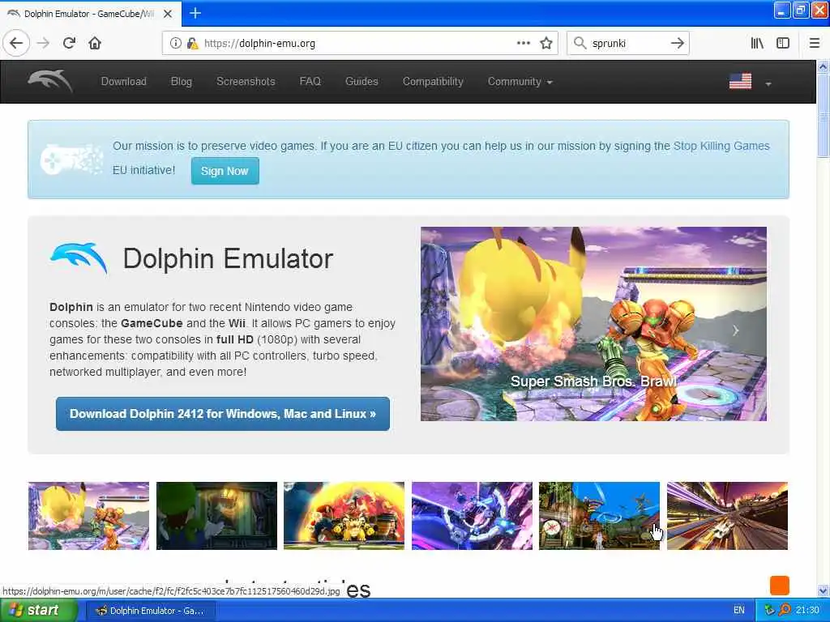Expand the language selector caret
The width and height of the screenshot is (830, 622).
coord(768,83)
